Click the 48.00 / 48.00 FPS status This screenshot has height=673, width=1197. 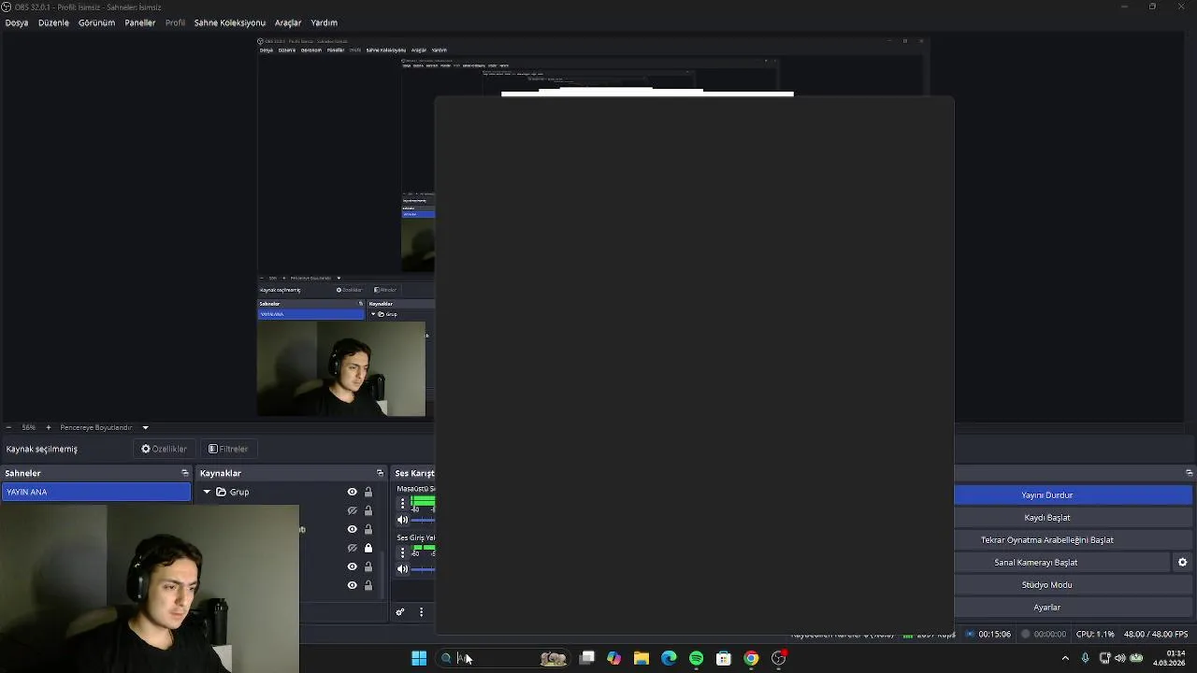coord(1156,634)
